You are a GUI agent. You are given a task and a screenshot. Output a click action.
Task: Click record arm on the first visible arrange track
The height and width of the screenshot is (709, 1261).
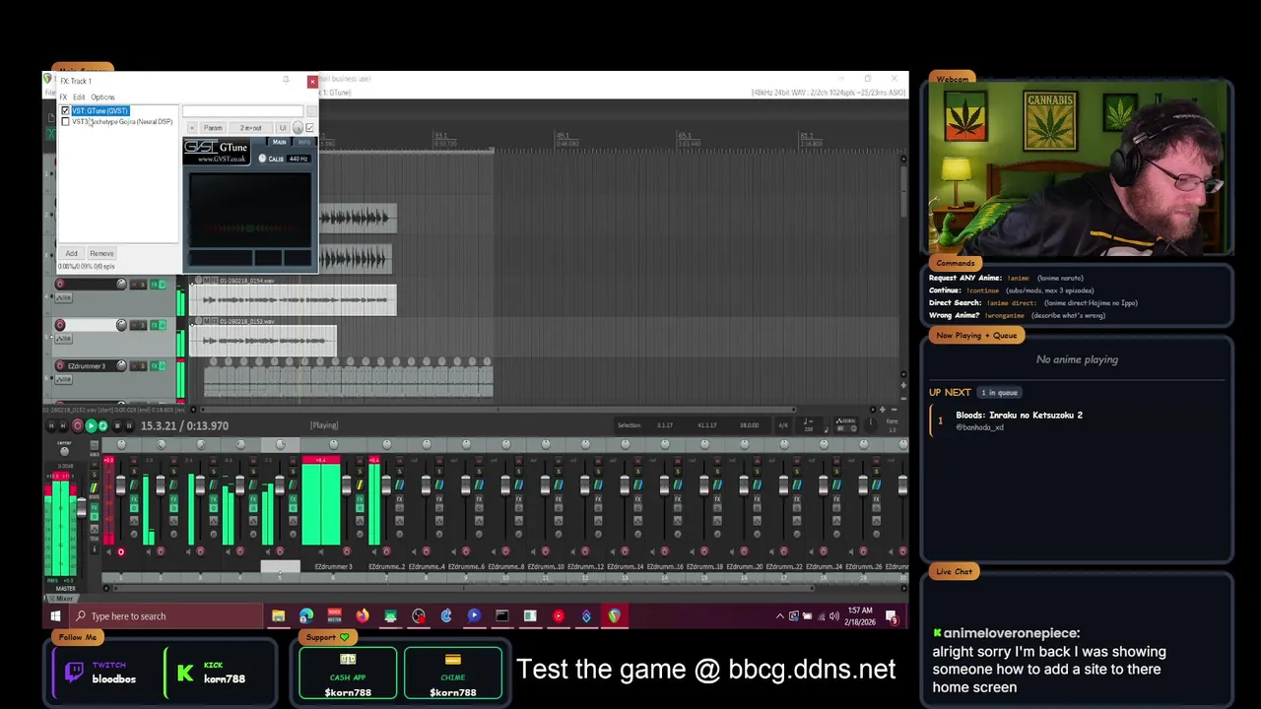click(60, 285)
